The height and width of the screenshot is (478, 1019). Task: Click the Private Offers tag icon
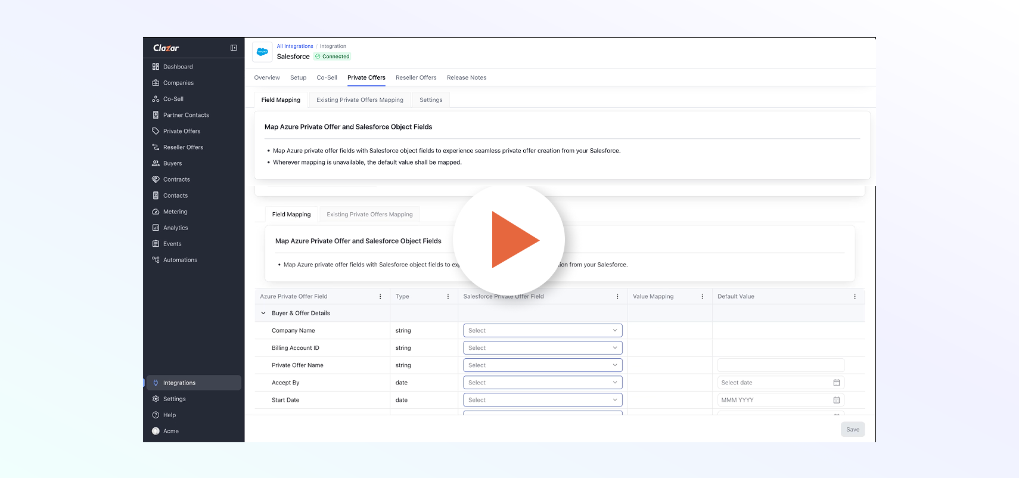(156, 131)
